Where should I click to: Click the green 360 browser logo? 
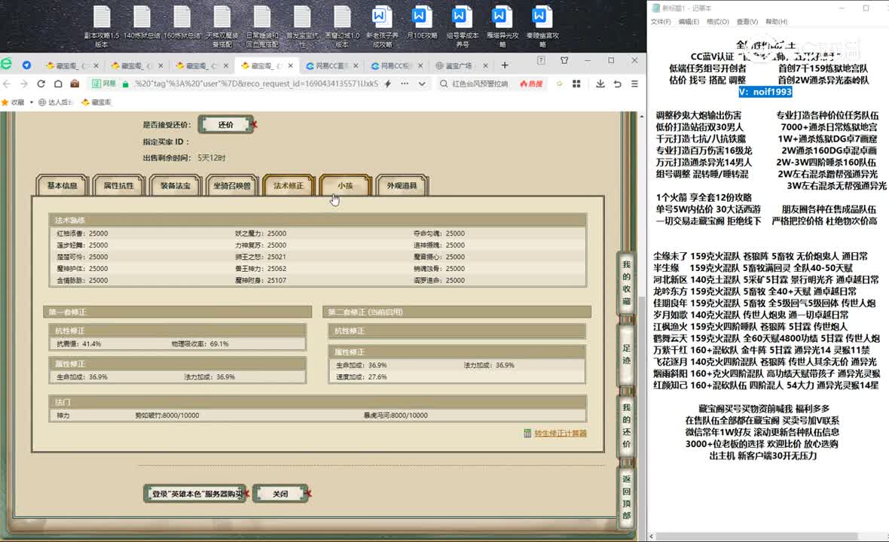pos(6,64)
